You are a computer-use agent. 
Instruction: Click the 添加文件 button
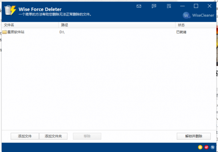tap(25, 136)
